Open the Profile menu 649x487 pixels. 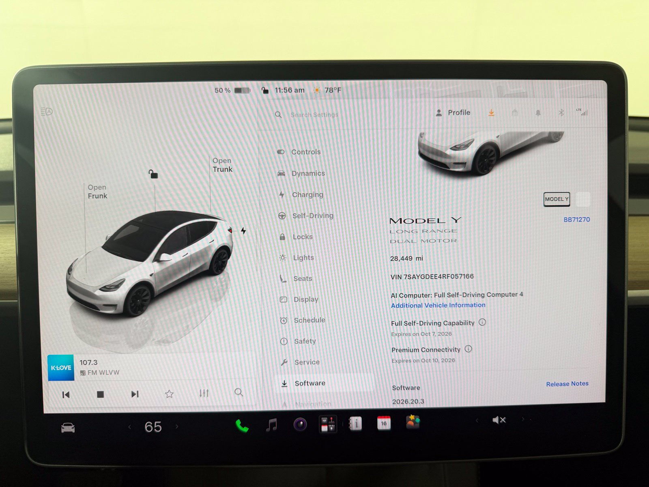[453, 113]
